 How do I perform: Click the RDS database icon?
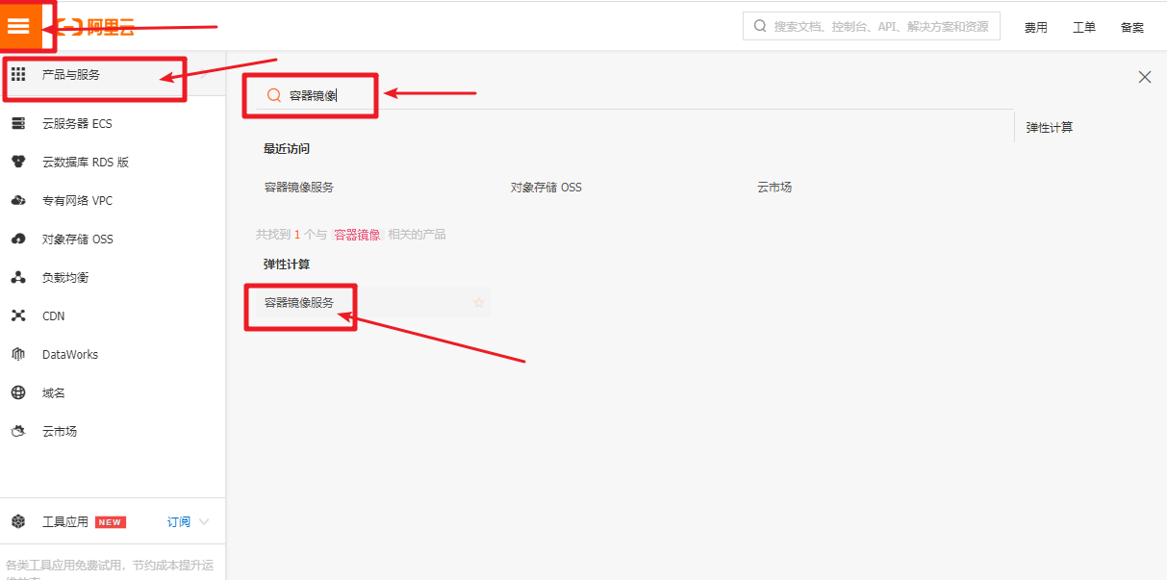(18, 162)
